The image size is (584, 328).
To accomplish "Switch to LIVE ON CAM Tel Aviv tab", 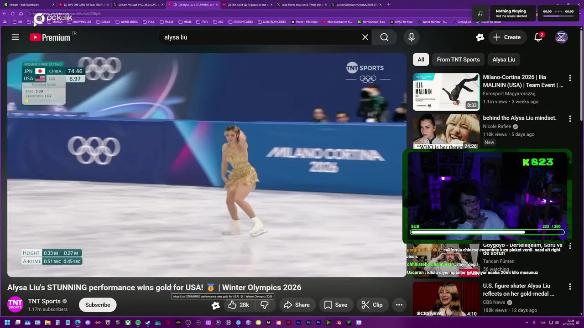I will [83, 5].
